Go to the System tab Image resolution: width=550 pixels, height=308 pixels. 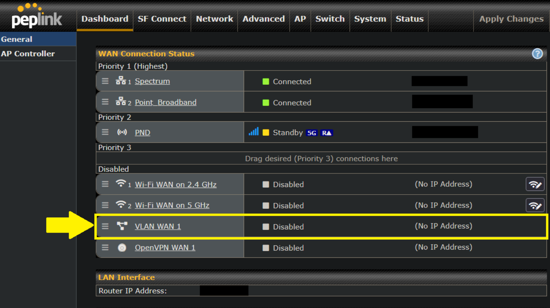tap(370, 19)
